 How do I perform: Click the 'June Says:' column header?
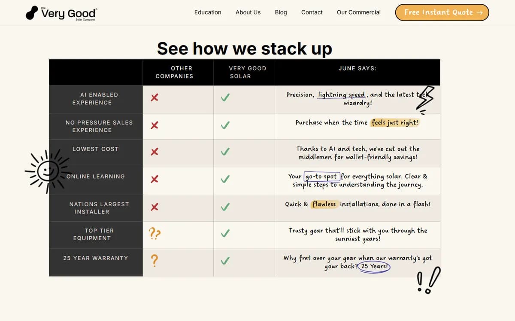[357, 68]
